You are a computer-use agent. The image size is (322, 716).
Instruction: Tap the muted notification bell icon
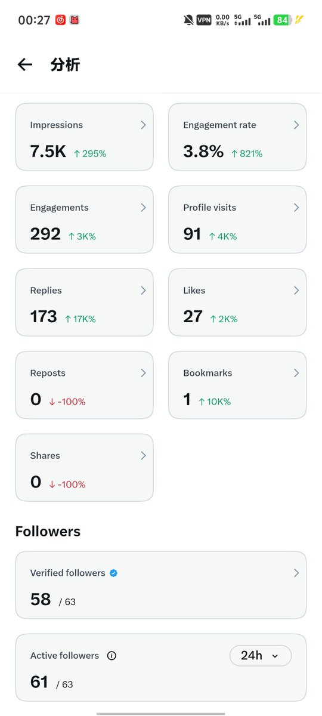coord(188,20)
